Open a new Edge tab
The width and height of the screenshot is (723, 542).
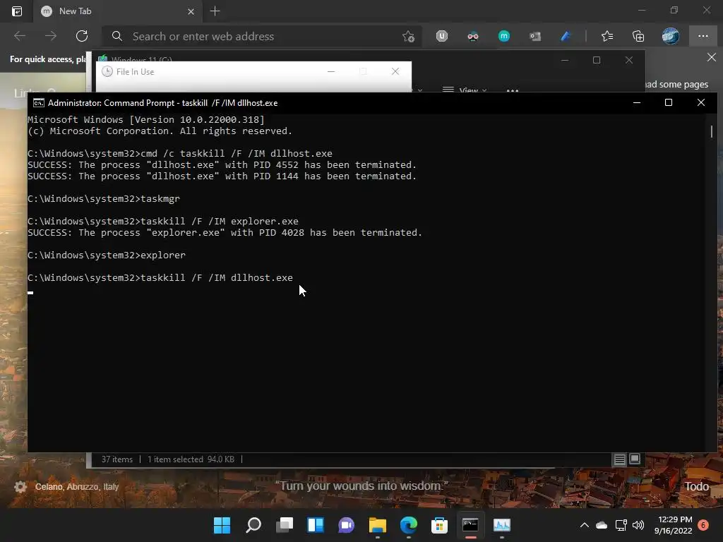215,11
